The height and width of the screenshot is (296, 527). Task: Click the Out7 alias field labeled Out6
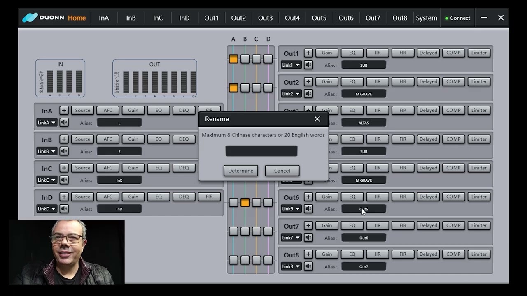click(x=364, y=238)
